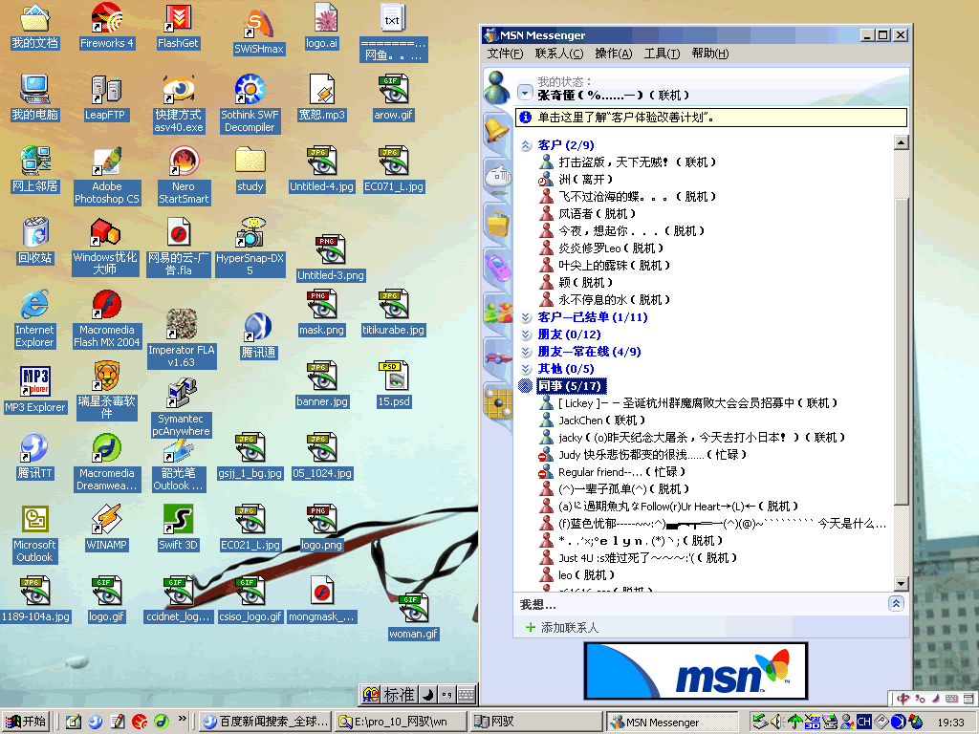This screenshot has width=979, height=734.
Task: Switch to the 网驭 taskbar button
Action: click(x=535, y=722)
